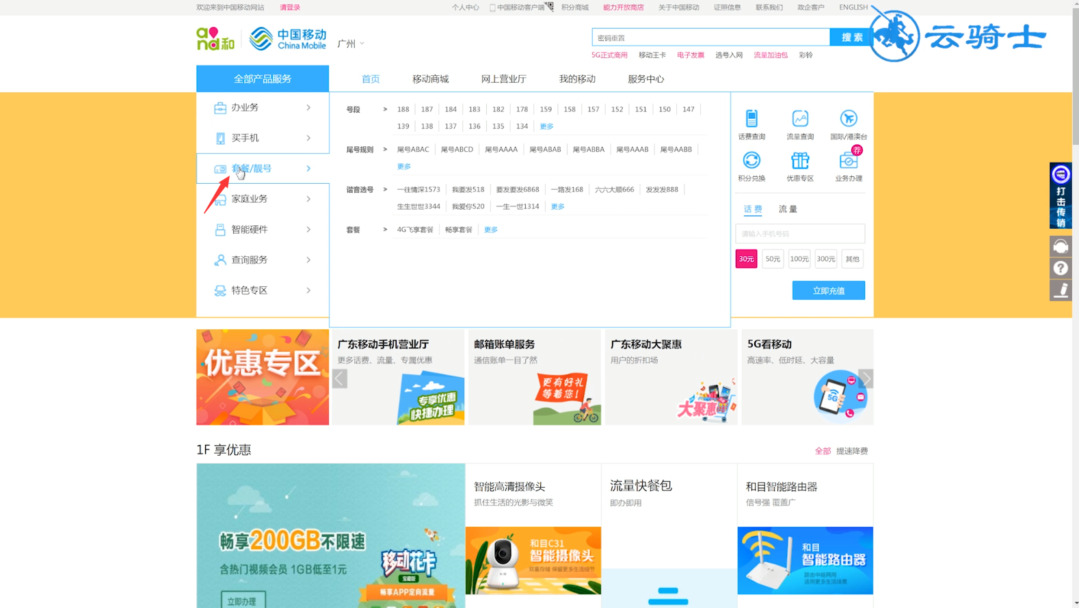1079x608 pixels.
Task: Open the 个人中心 top link
Action: coord(466,8)
